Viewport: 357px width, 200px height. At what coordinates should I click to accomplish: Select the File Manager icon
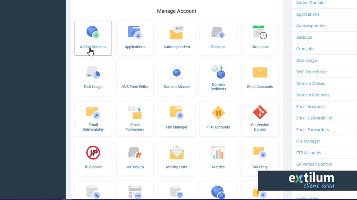[x=177, y=118]
